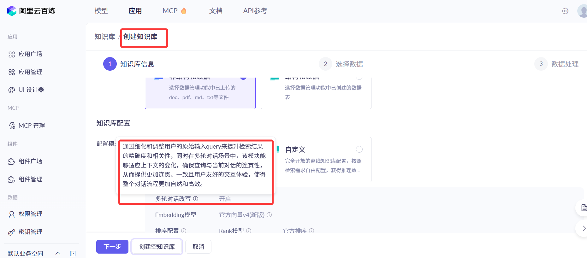Click info icon beside Rank模型
Image resolution: width=587 pixels, height=258 pixels.
point(249,231)
